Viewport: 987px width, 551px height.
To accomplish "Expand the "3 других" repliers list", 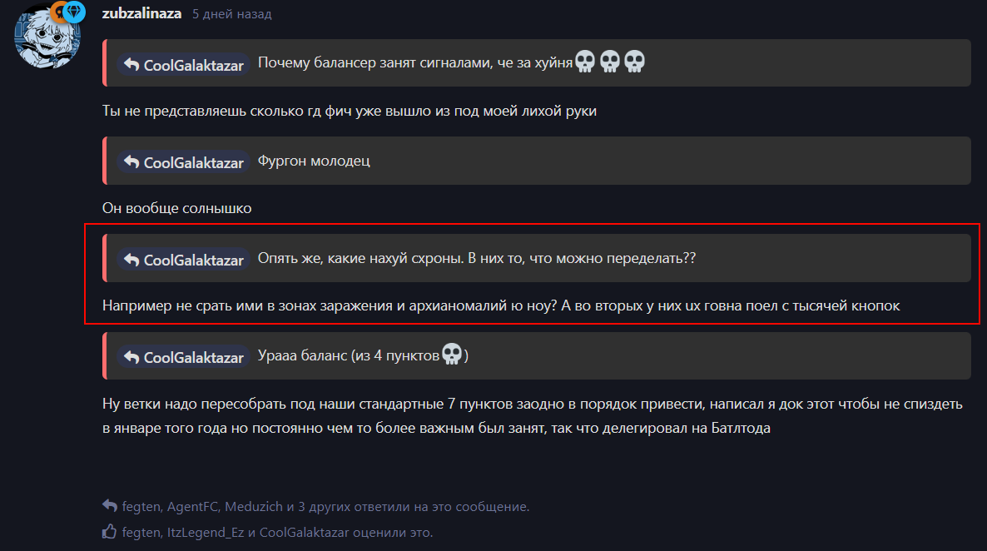I will (324, 506).
